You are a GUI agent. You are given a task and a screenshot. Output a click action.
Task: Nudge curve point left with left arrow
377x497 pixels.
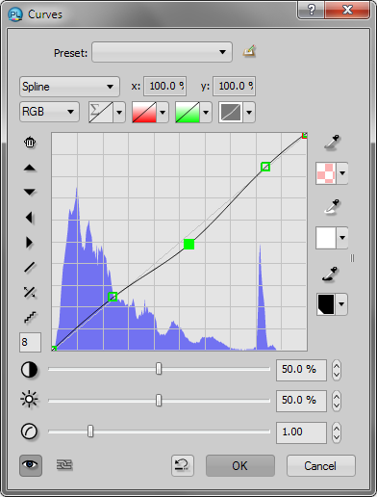pyautogui.click(x=29, y=218)
